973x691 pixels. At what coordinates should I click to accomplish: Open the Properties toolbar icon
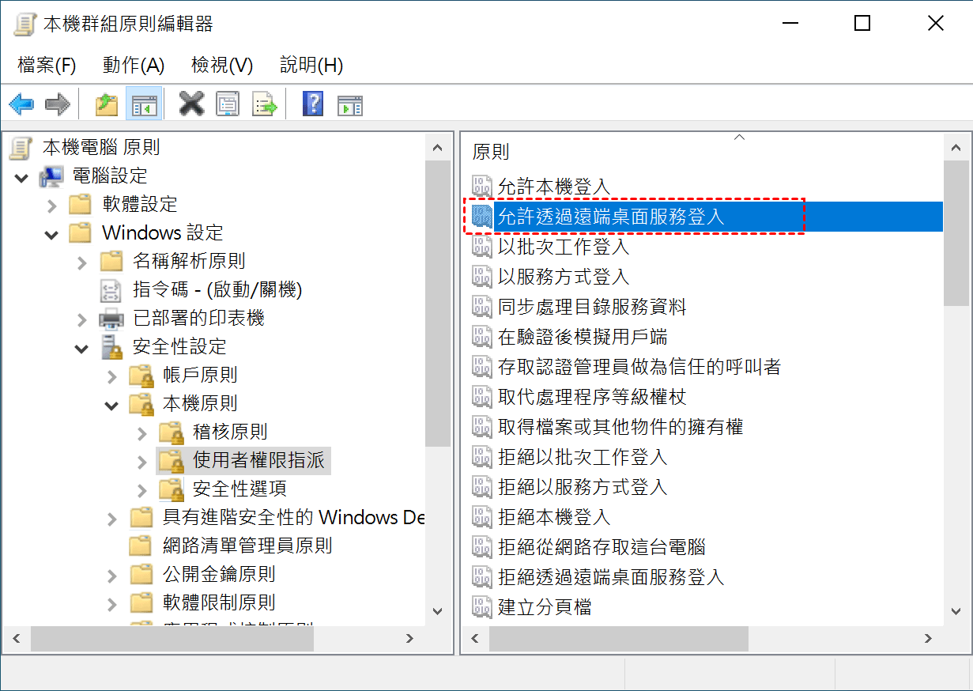[228, 104]
